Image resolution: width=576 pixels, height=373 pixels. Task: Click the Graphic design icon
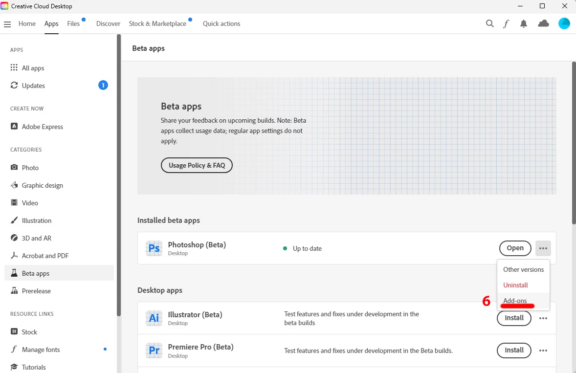pyautogui.click(x=14, y=185)
